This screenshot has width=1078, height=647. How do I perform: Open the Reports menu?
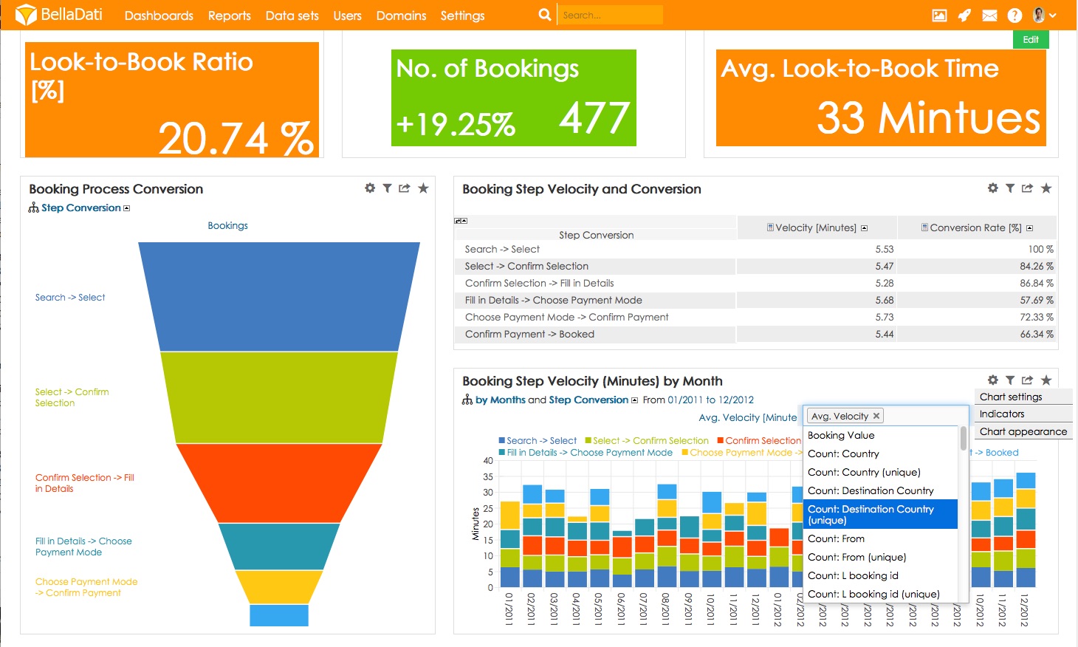[229, 15]
